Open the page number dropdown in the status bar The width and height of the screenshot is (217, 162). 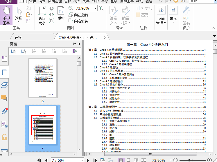pos(82,160)
